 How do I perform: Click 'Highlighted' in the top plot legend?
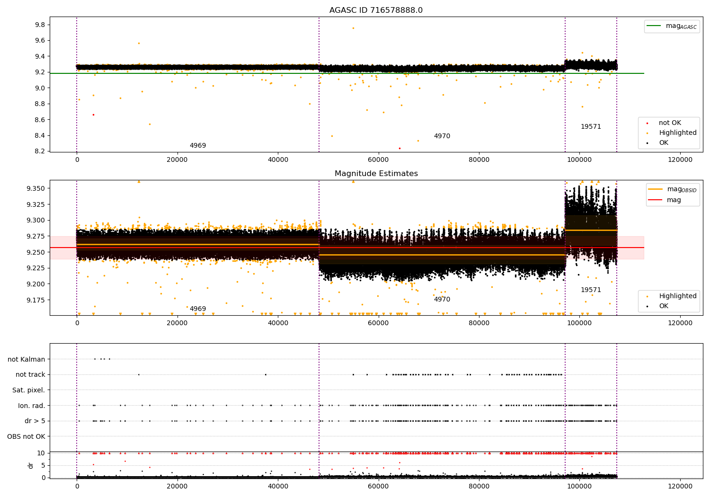[677, 133]
